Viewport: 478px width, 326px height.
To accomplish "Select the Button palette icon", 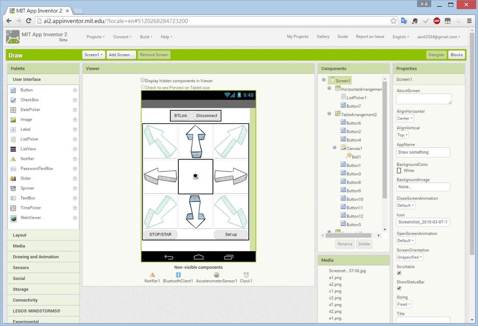I will pyautogui.click(x=13, y=90).
